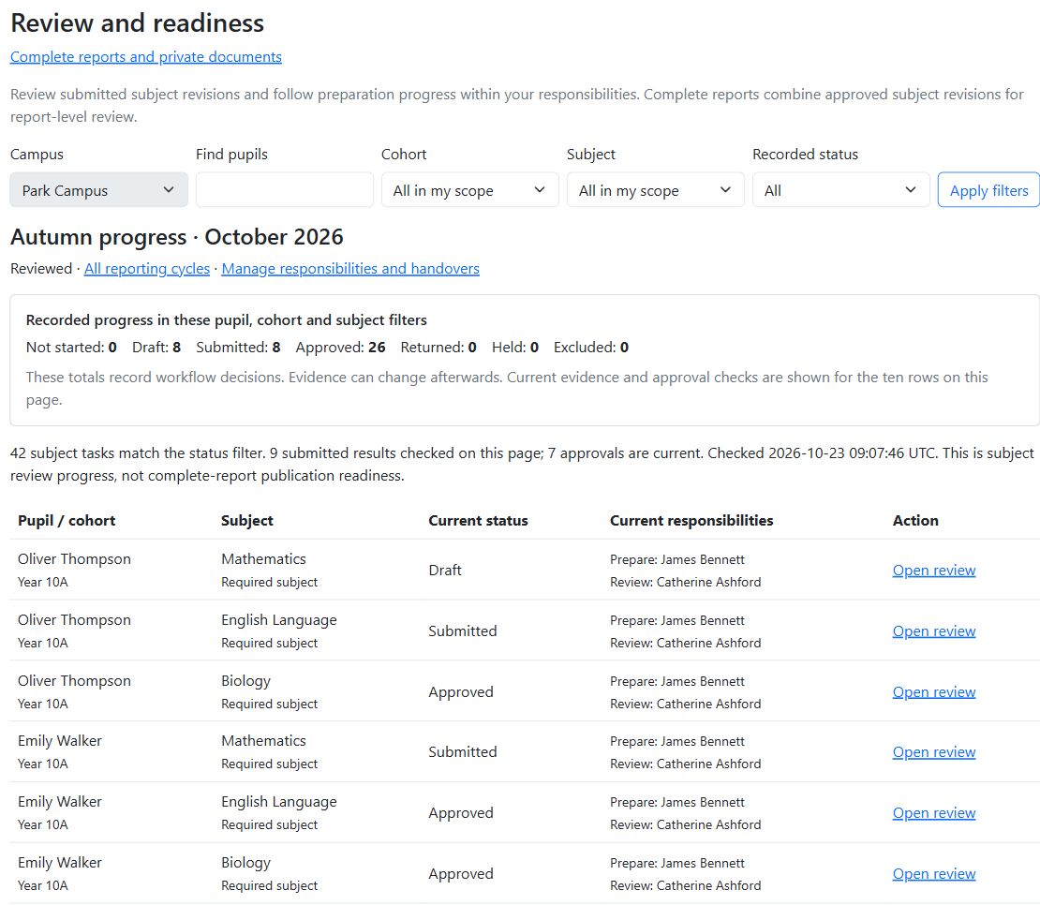Click the 'Submitted: 8' total

click(x=238, y=348)
